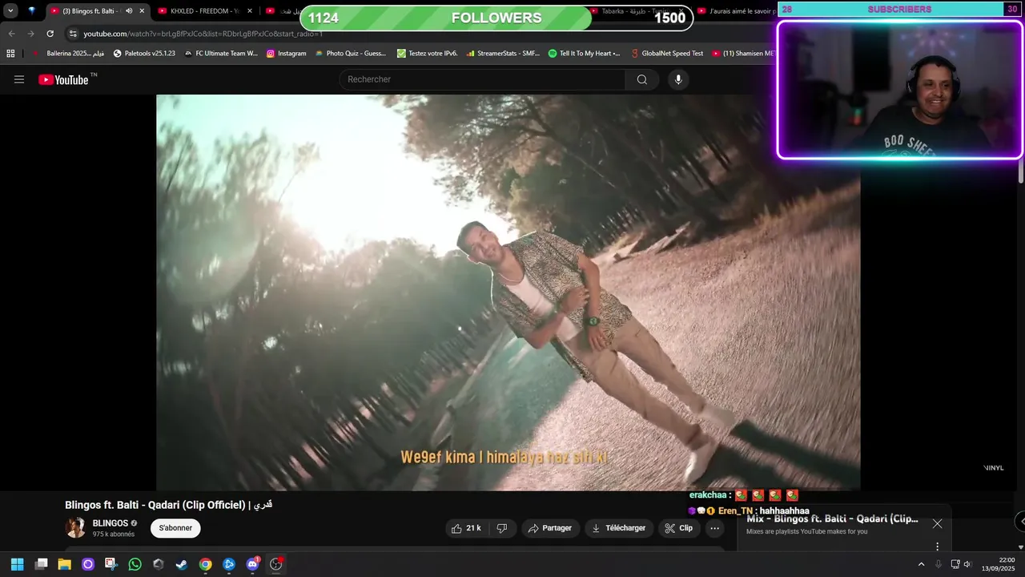Open WhatsApp from the taskbar
Screen dimensions: 1025x577
[x=135, y=564]
